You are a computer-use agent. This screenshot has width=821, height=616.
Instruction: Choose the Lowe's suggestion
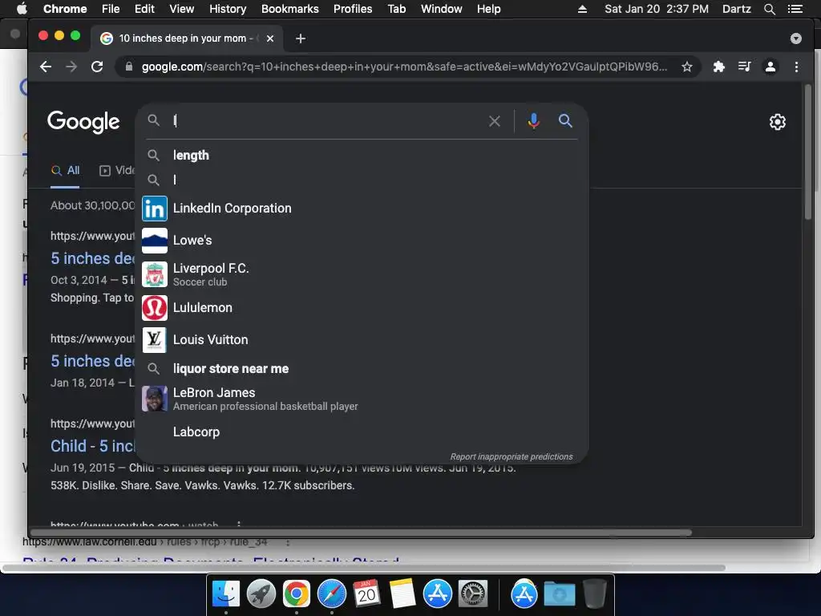point(362,241)
